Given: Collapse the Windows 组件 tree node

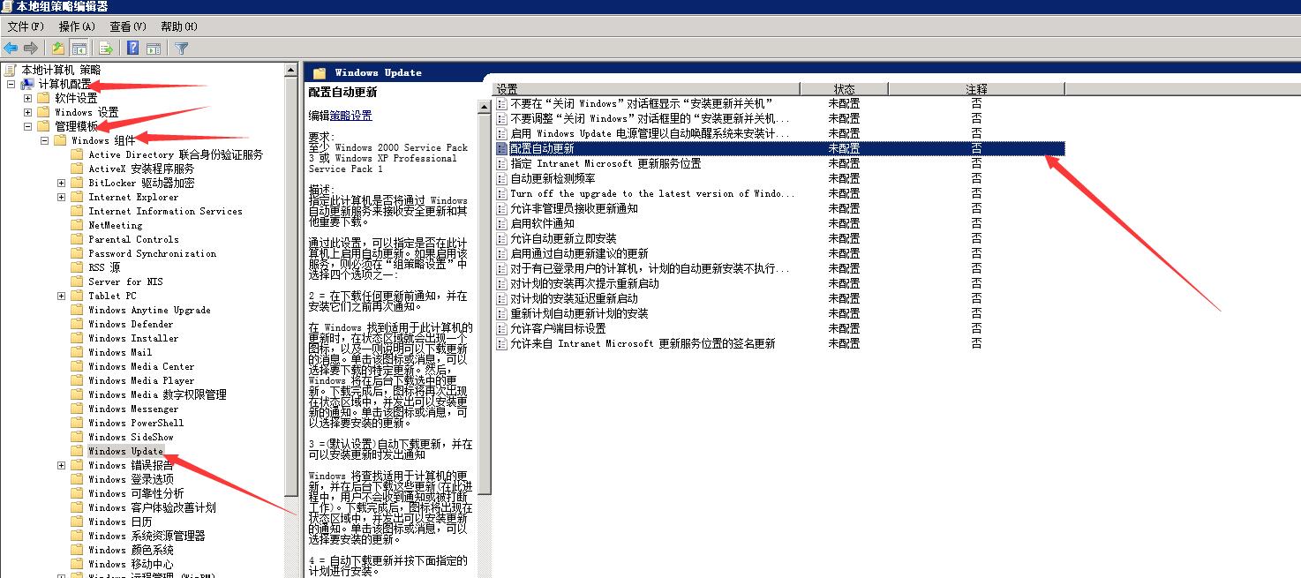Looking at the screenshot, I should tap(44, 140).
